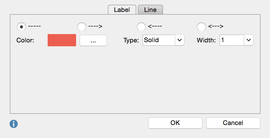
Task: Switch to the Label tab
Action: (x=122, y=10)
